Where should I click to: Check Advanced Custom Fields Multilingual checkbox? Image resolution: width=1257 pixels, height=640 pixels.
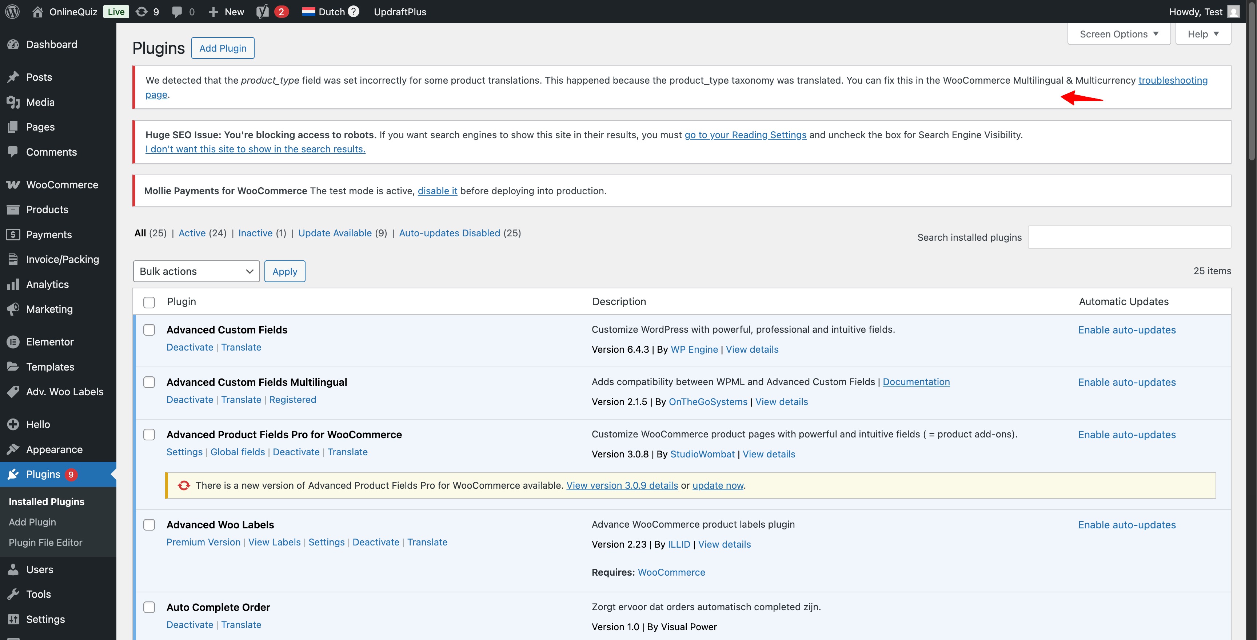pos(149,382)
